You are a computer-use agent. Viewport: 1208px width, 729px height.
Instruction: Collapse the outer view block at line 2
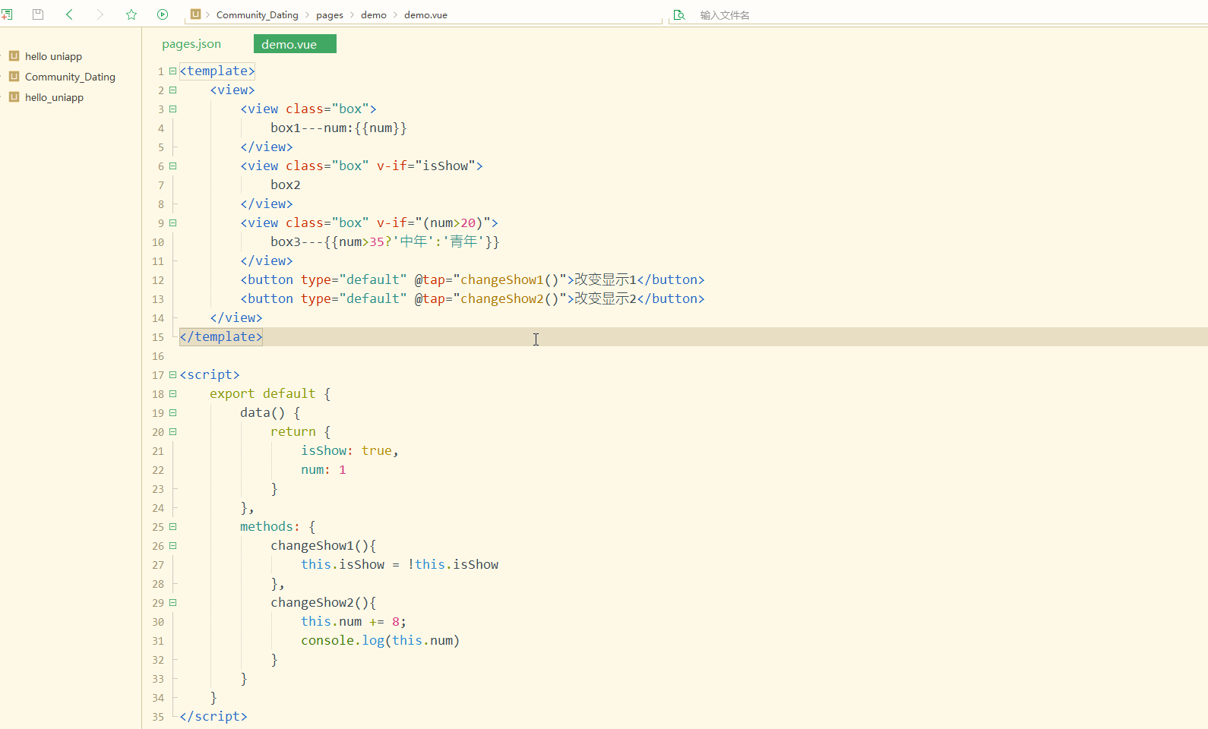[x=173, y=90]
